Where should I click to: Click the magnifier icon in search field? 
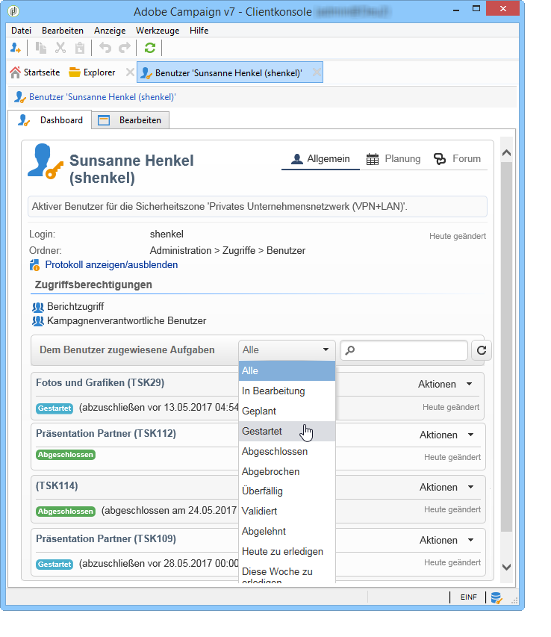click(x=350, y=350)
